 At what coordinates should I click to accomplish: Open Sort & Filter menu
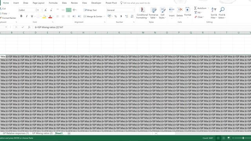[214, 13]
